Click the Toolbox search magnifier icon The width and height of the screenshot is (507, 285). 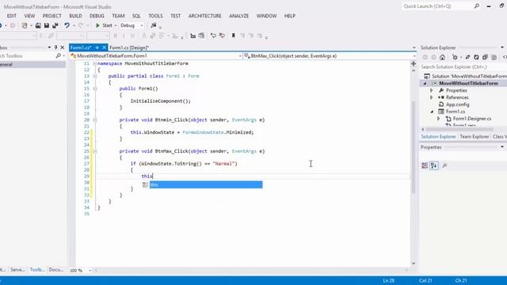58,56
